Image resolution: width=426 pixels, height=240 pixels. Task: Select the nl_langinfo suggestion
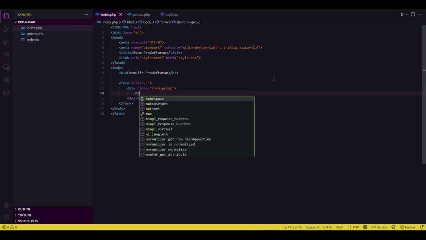tap(197, 134)
